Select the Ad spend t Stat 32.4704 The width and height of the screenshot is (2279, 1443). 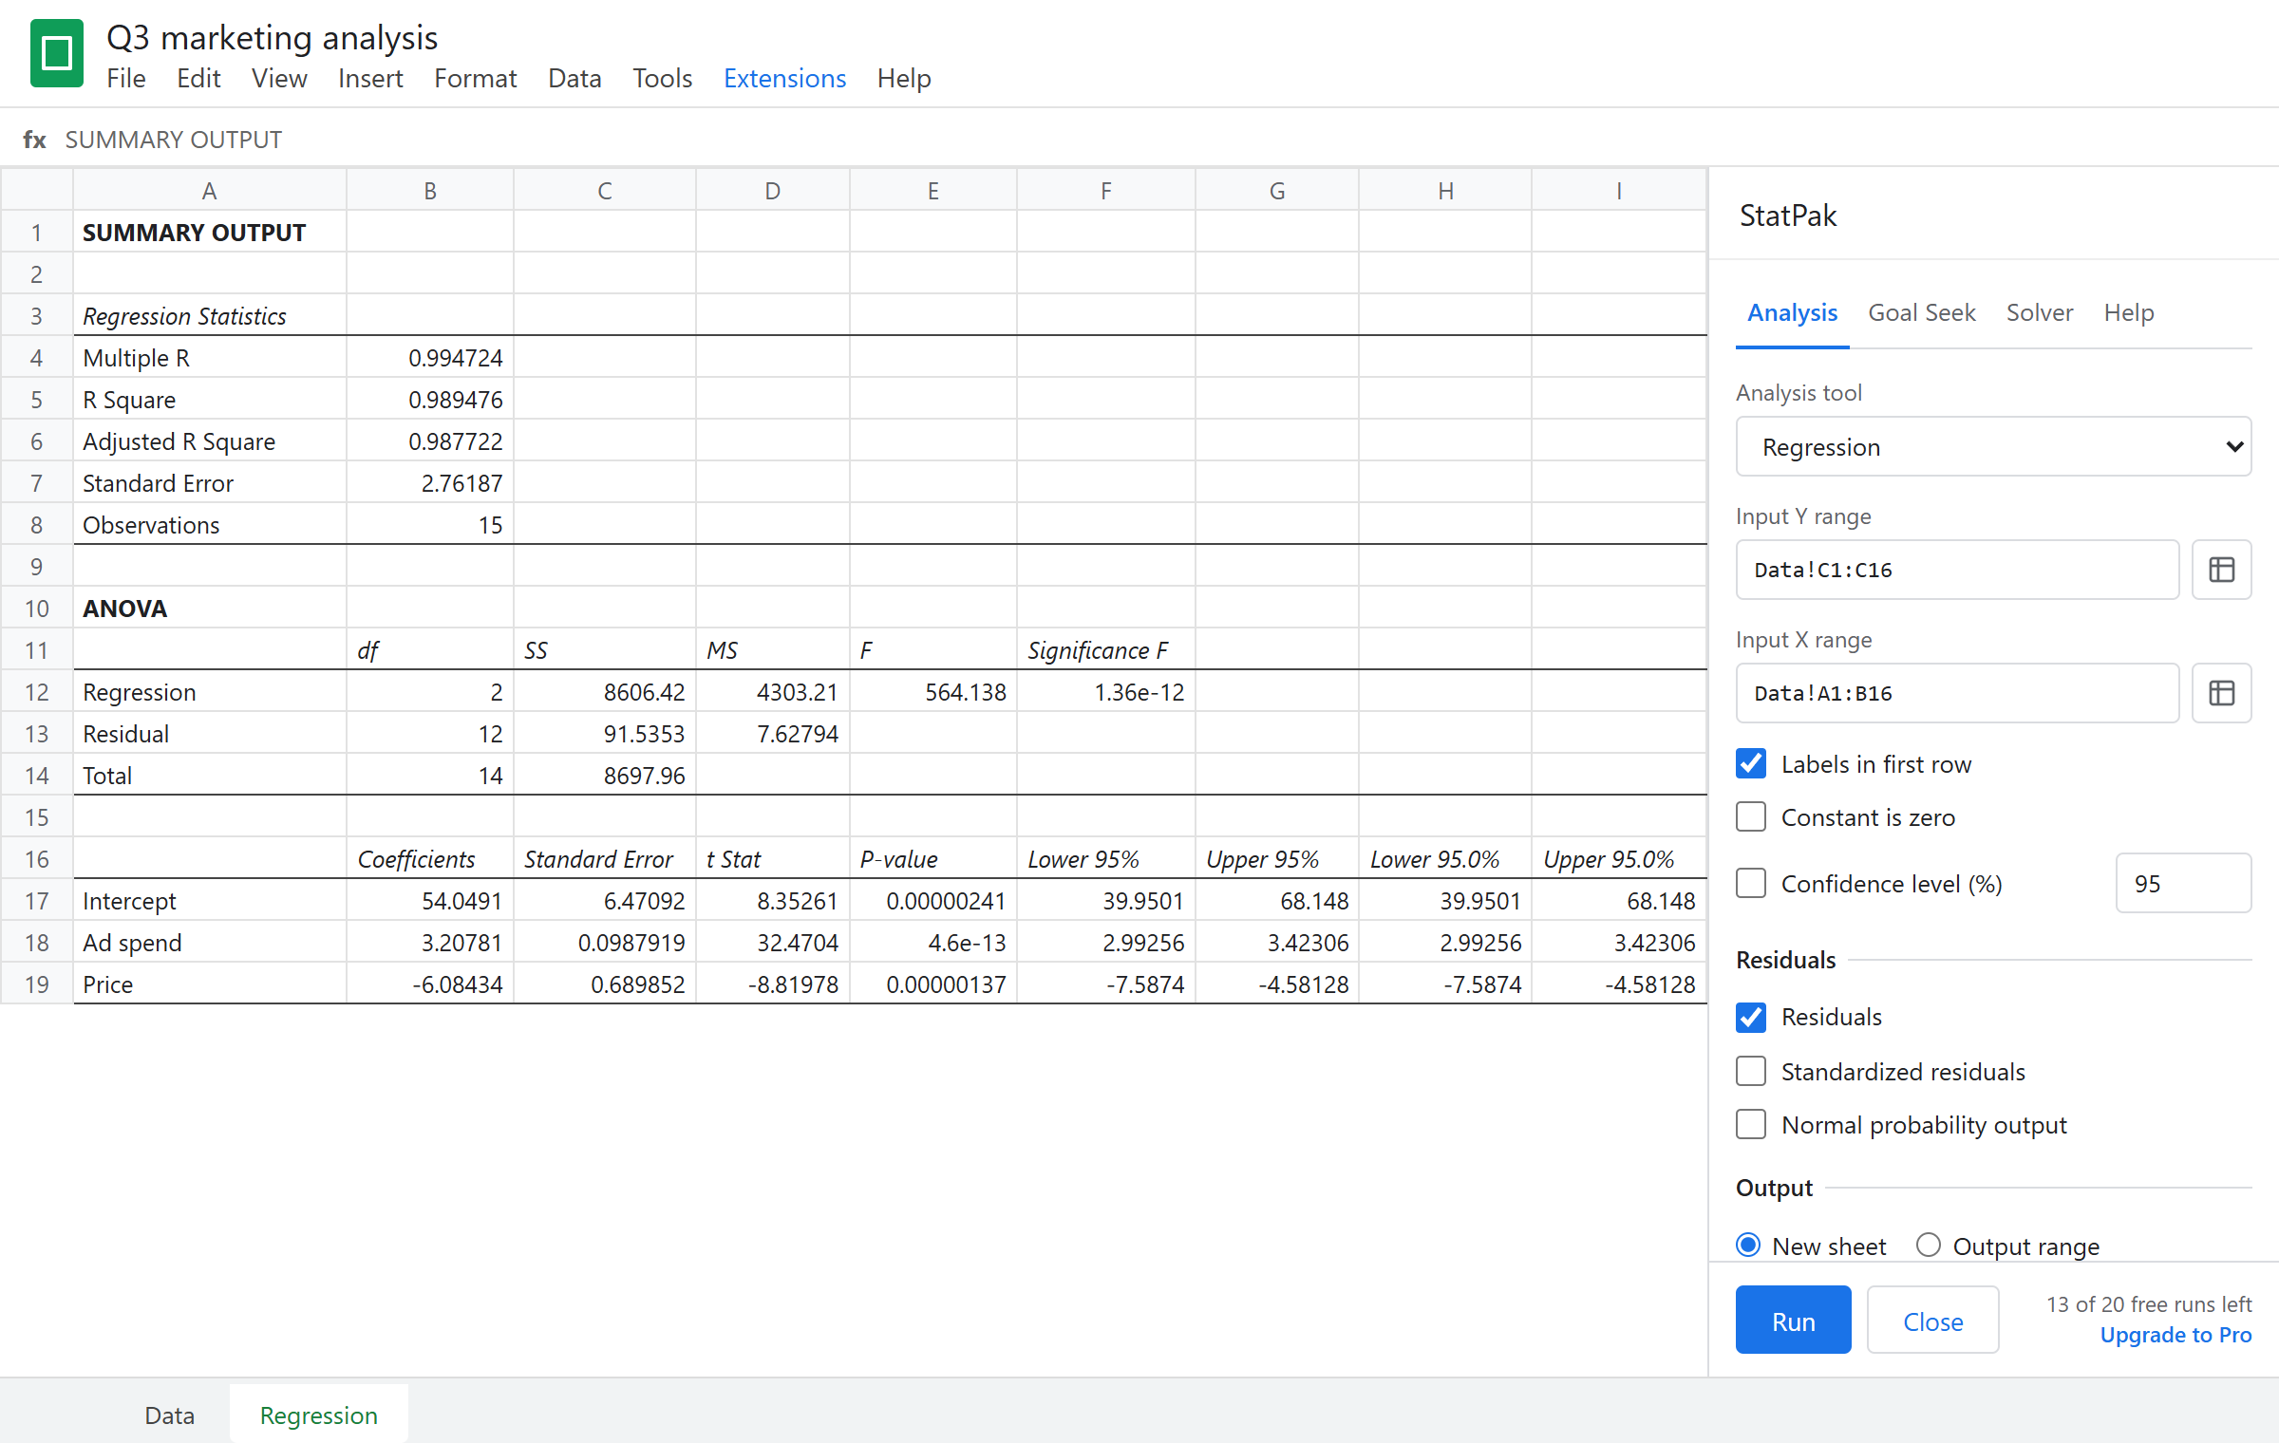(773, 943)
